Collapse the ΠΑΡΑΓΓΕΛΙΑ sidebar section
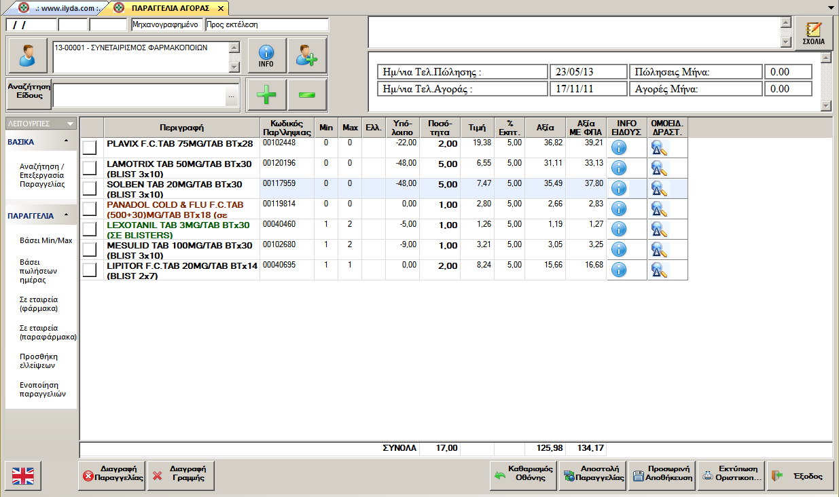 [x=66, y=215]
